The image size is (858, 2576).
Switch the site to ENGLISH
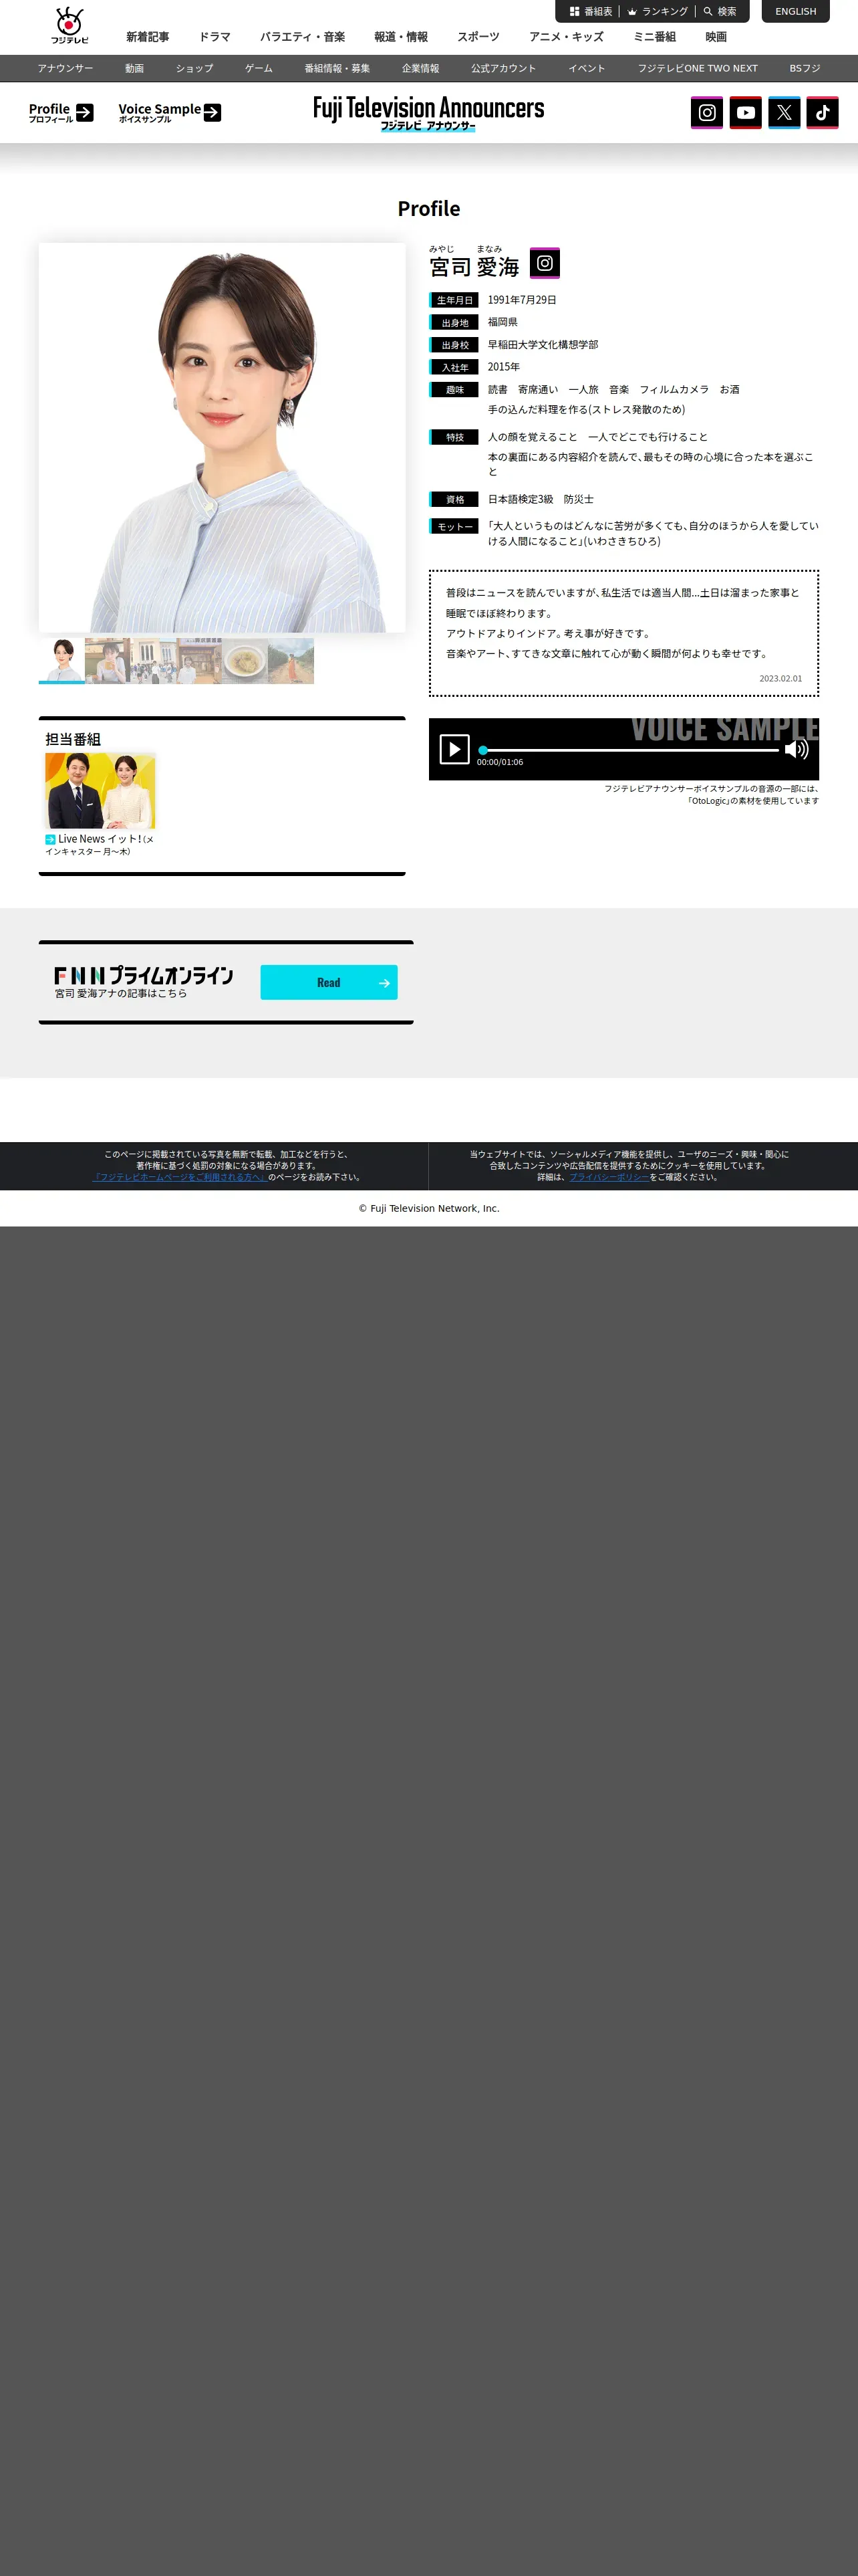point(795,11)
